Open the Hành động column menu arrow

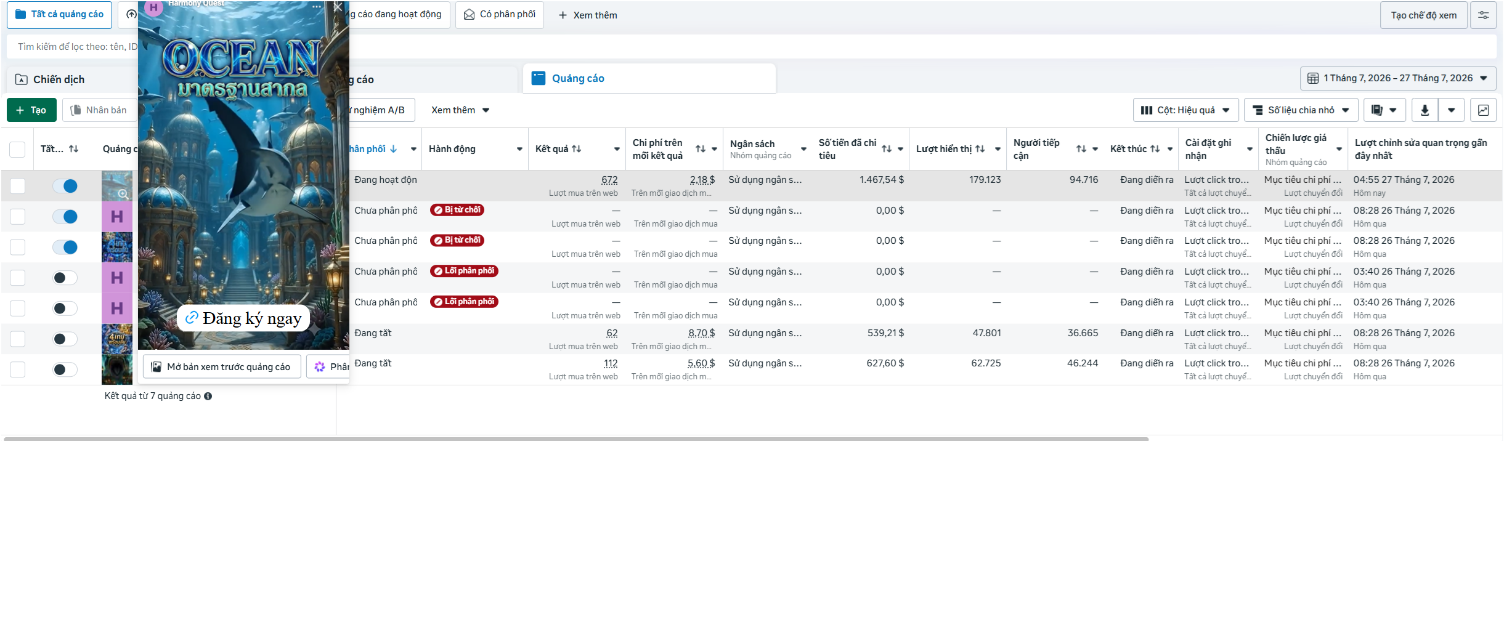tap(519, 149)
